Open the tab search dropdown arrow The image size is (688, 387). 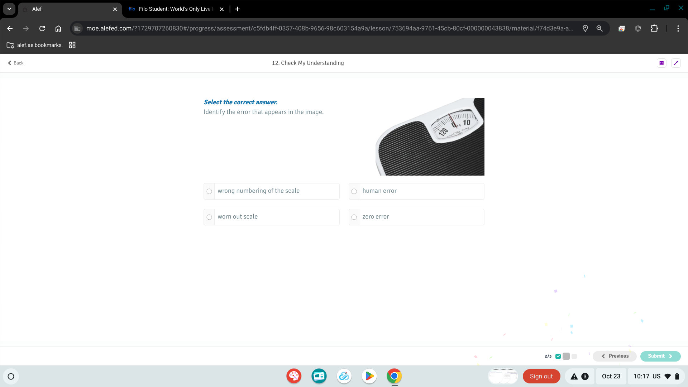(x=9, y=9)
